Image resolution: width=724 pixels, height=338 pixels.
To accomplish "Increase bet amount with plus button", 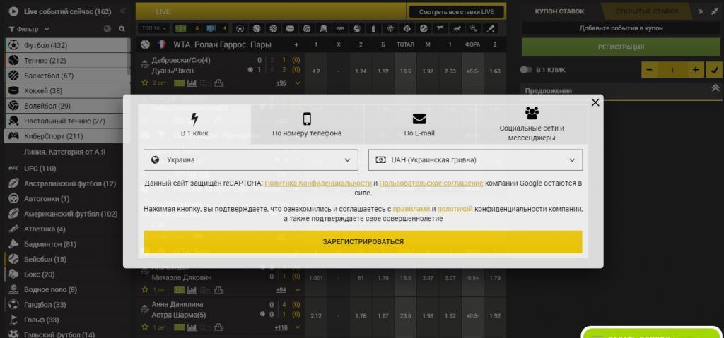I will 696,70.
